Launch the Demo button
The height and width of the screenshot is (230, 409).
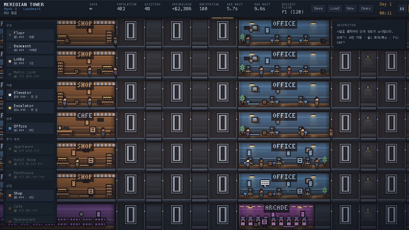click(x=366, y=9)
